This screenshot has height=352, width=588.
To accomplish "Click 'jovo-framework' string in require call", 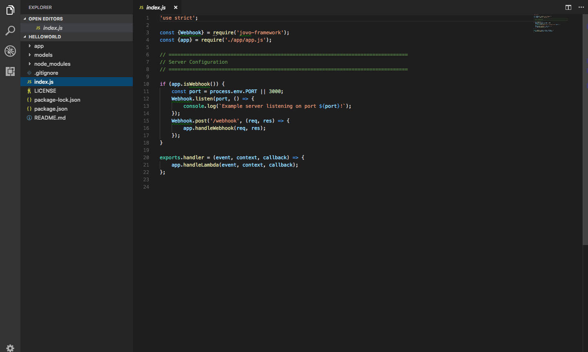I will 260,33.
